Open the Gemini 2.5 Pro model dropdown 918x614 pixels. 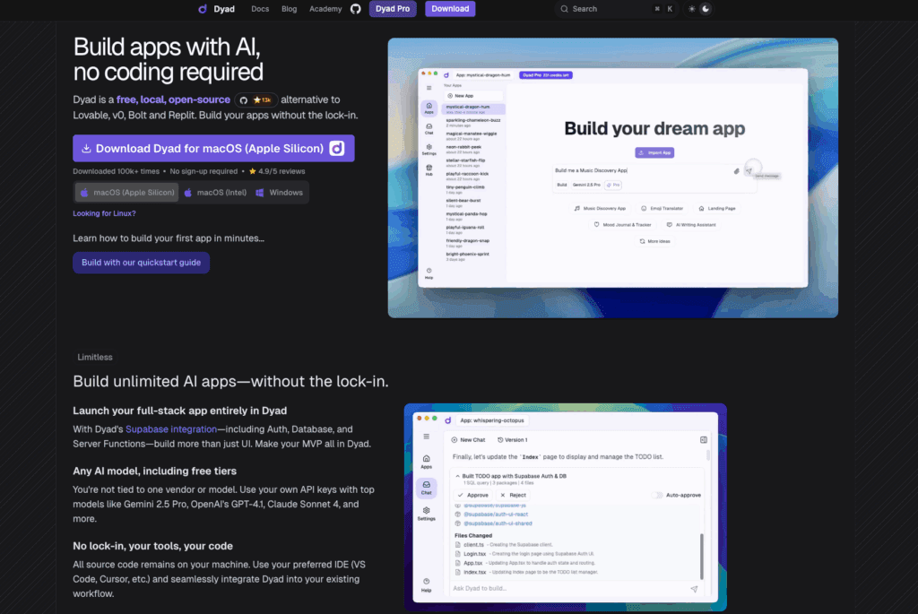point(586,185)
